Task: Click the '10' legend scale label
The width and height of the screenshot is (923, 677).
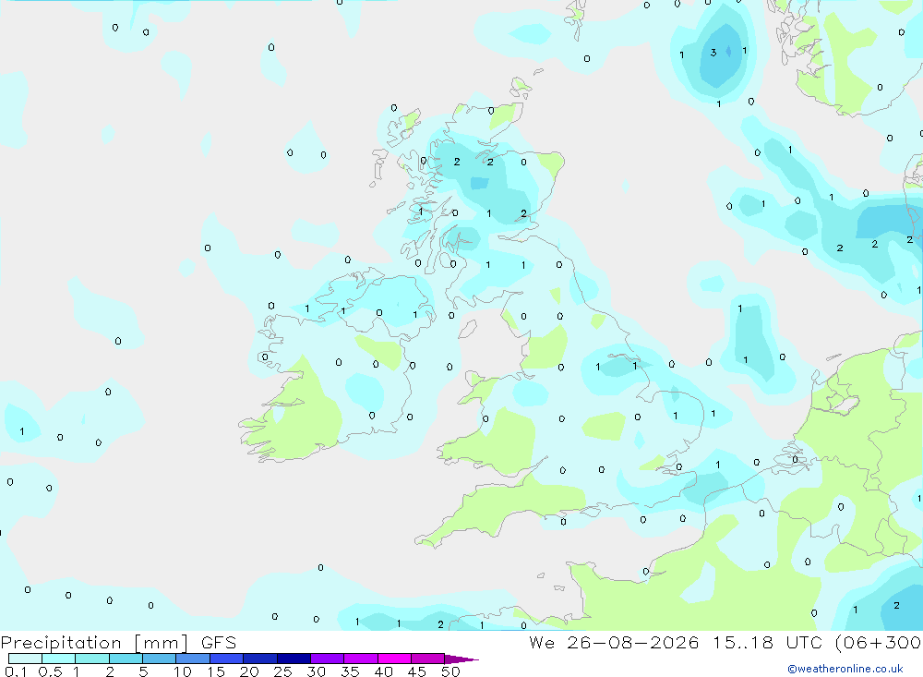Action: click(x=183, y=671)
